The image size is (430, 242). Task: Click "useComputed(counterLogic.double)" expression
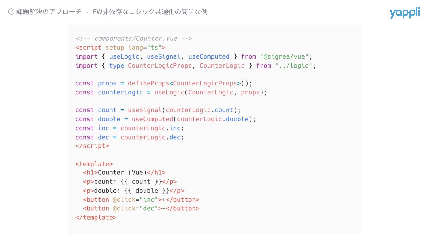pyautogui.click(x=192, y=119)
